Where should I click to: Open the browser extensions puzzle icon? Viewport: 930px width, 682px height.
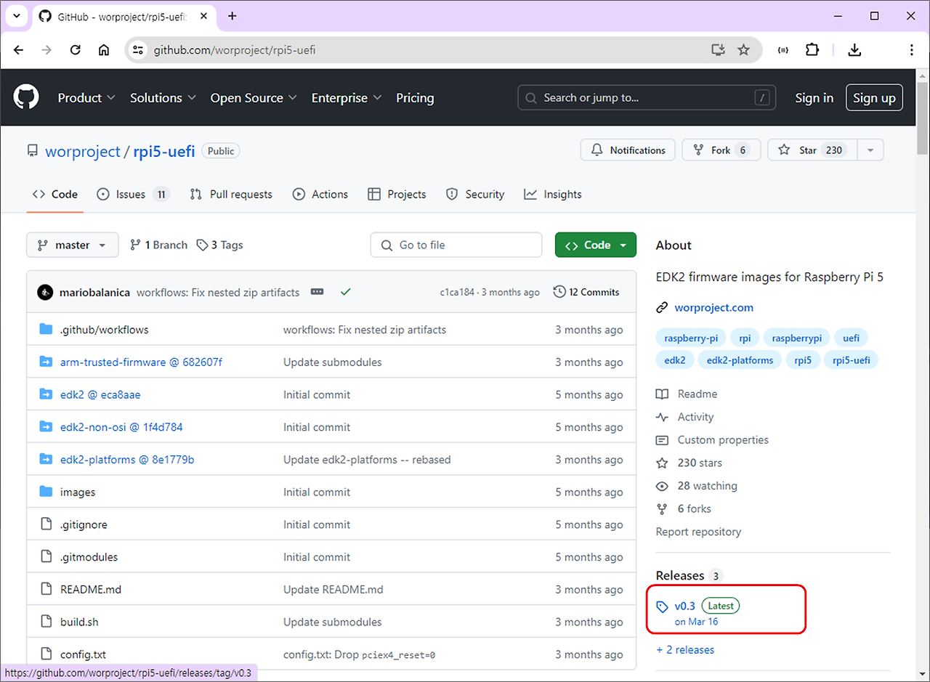pos(812,50)
